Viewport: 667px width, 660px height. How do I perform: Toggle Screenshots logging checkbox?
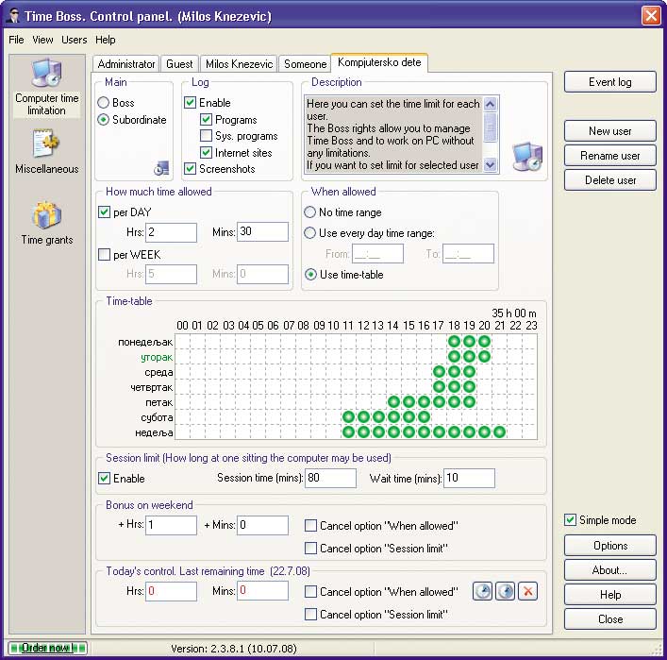pyautogui.click(x=190, y=169)
